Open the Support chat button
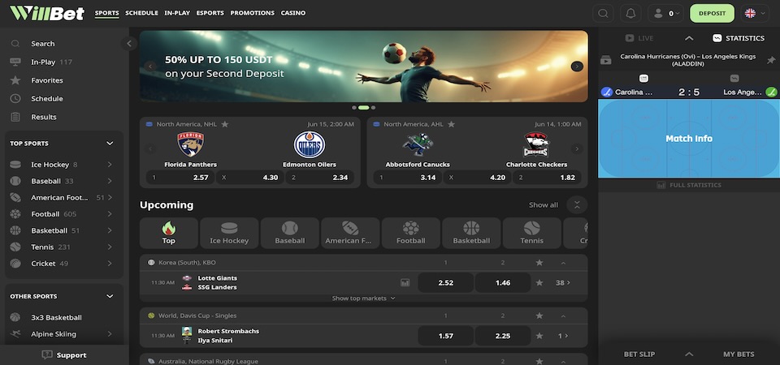This screenshot has height=365, width=780. pyautogui.click(x=64, y=355)
